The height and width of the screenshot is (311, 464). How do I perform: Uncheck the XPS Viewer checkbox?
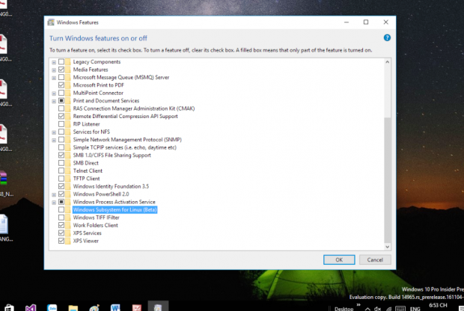(x=61, y=241)
